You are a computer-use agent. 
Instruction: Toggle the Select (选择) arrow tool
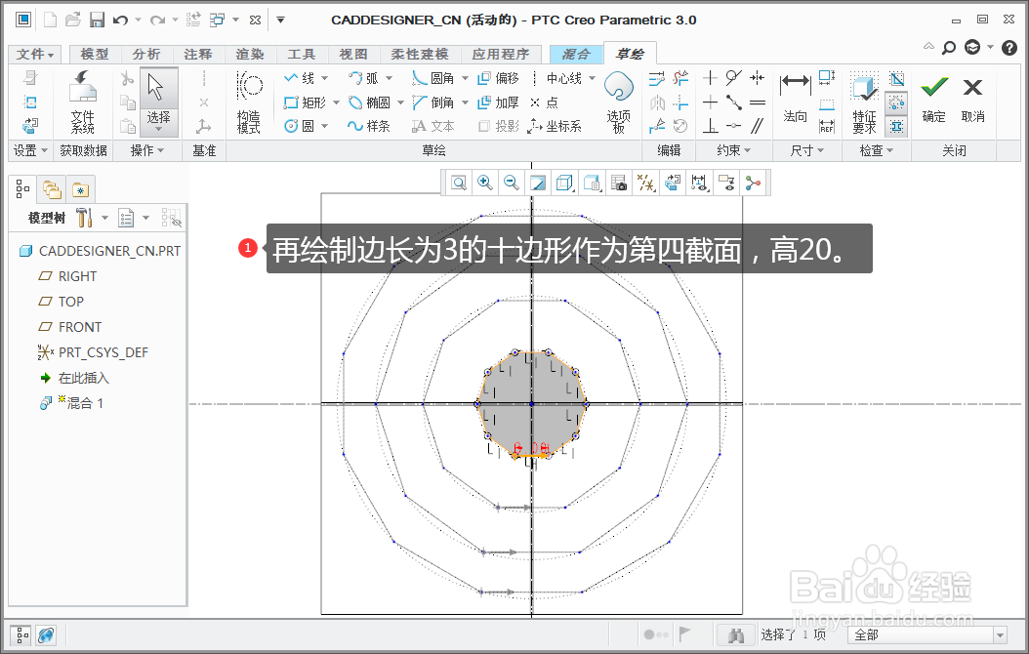coord(158,102)
